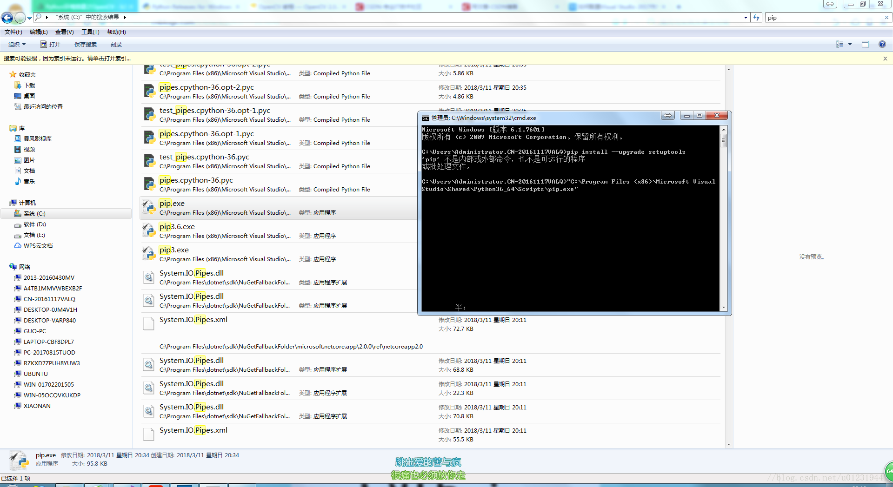Click the 保存搜索 button
This screenshot has width=893, height=487.
(x=86, y=45)
